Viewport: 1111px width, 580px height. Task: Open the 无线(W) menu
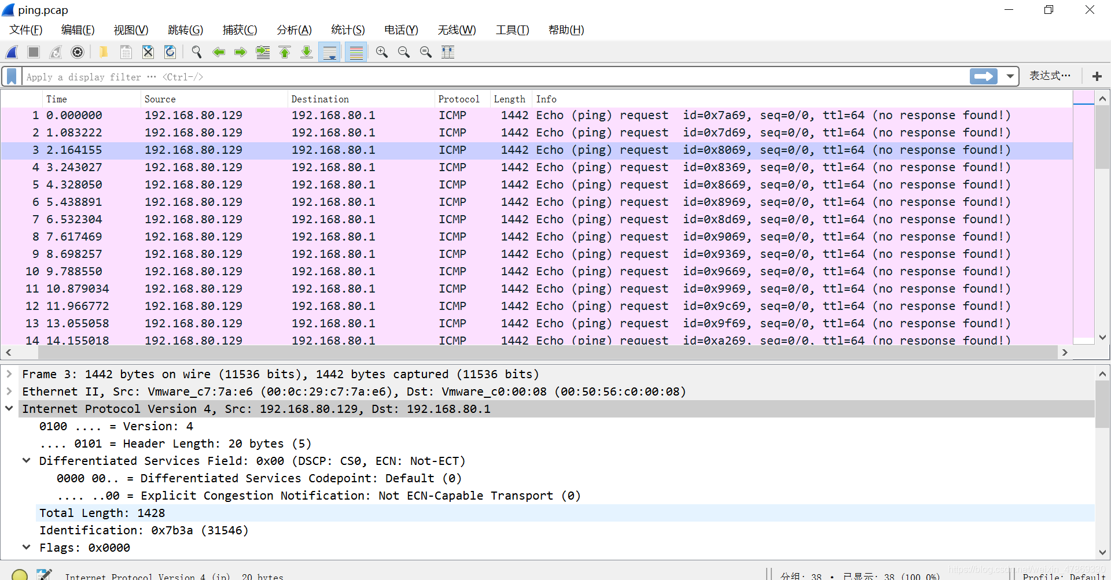click(x=457, y=29)
